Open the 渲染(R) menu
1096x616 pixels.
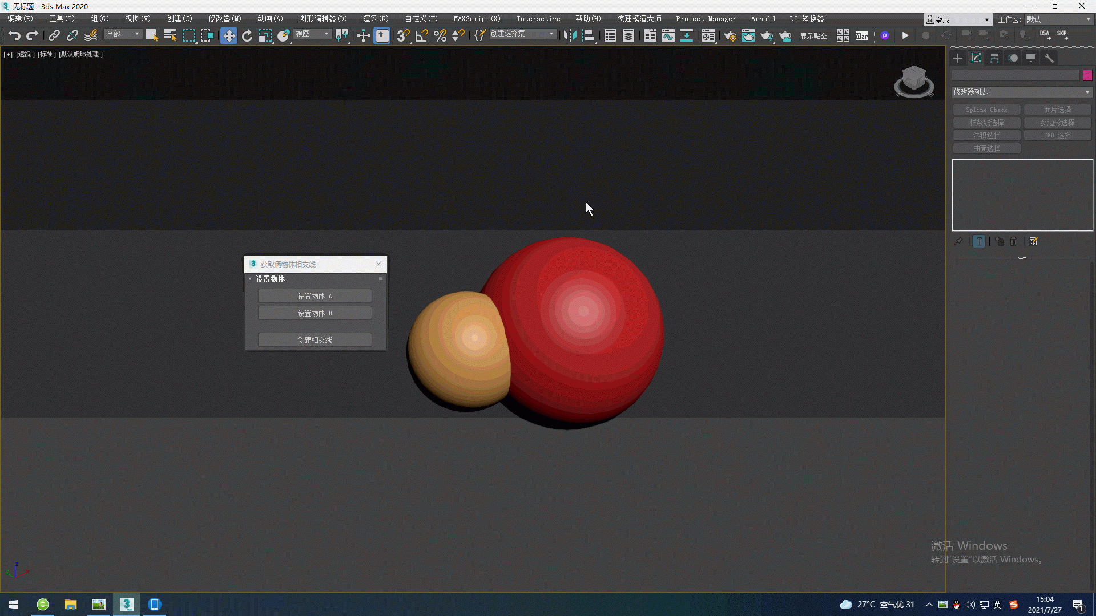376,19
